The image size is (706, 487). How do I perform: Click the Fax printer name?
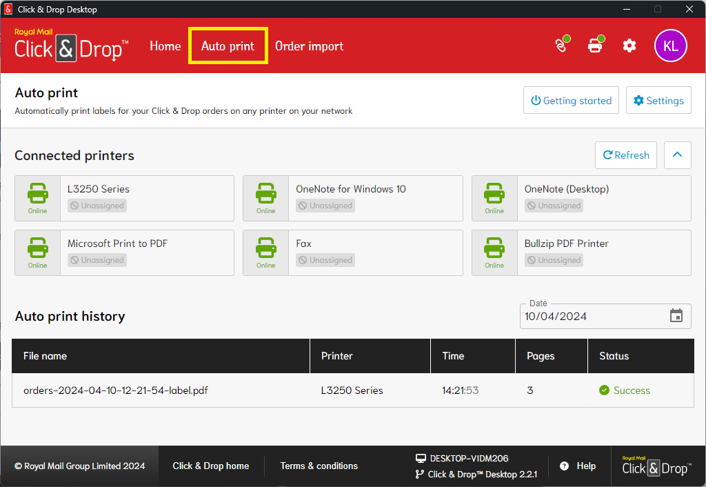[x=303, y=243]
